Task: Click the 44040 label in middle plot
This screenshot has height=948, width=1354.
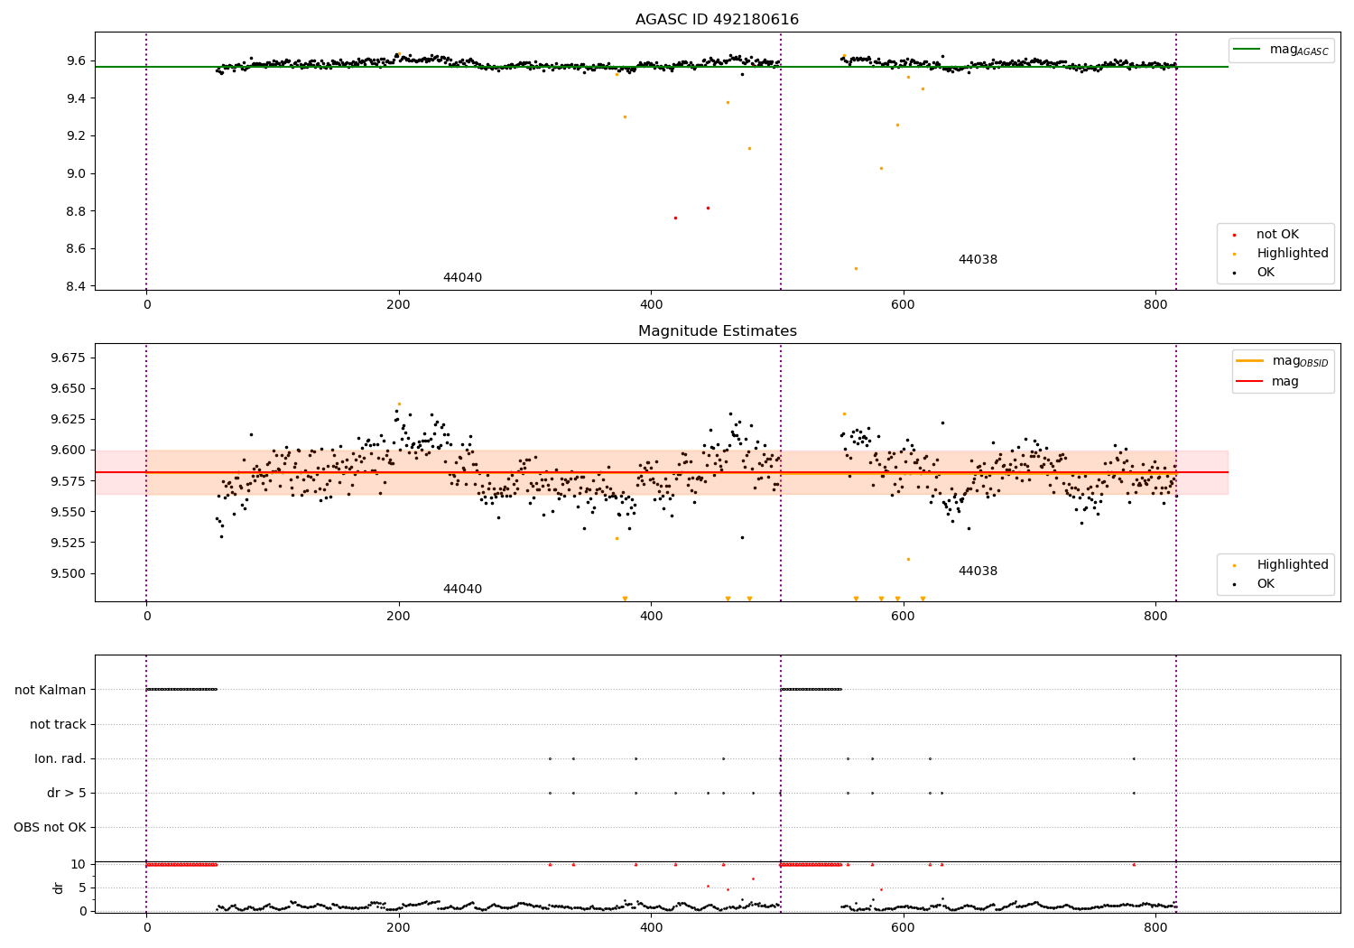Action: click(x=462, y=590)
